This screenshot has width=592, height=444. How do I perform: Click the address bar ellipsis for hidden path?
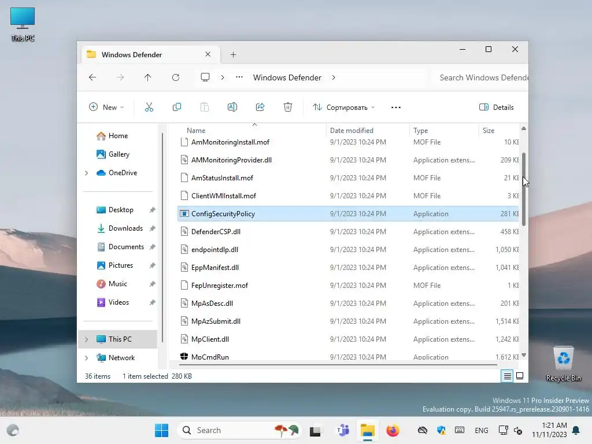(x=239, y=77)
